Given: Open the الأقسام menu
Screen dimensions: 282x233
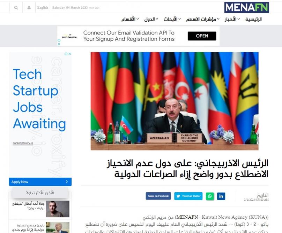Looking at the screenshot, I should pos(130,19).
